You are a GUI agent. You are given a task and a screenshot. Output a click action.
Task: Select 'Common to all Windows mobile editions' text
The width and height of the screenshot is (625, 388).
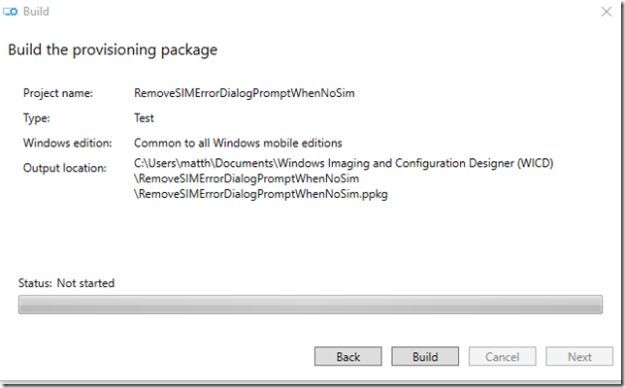pyautogui.click(x=238, y=143)
